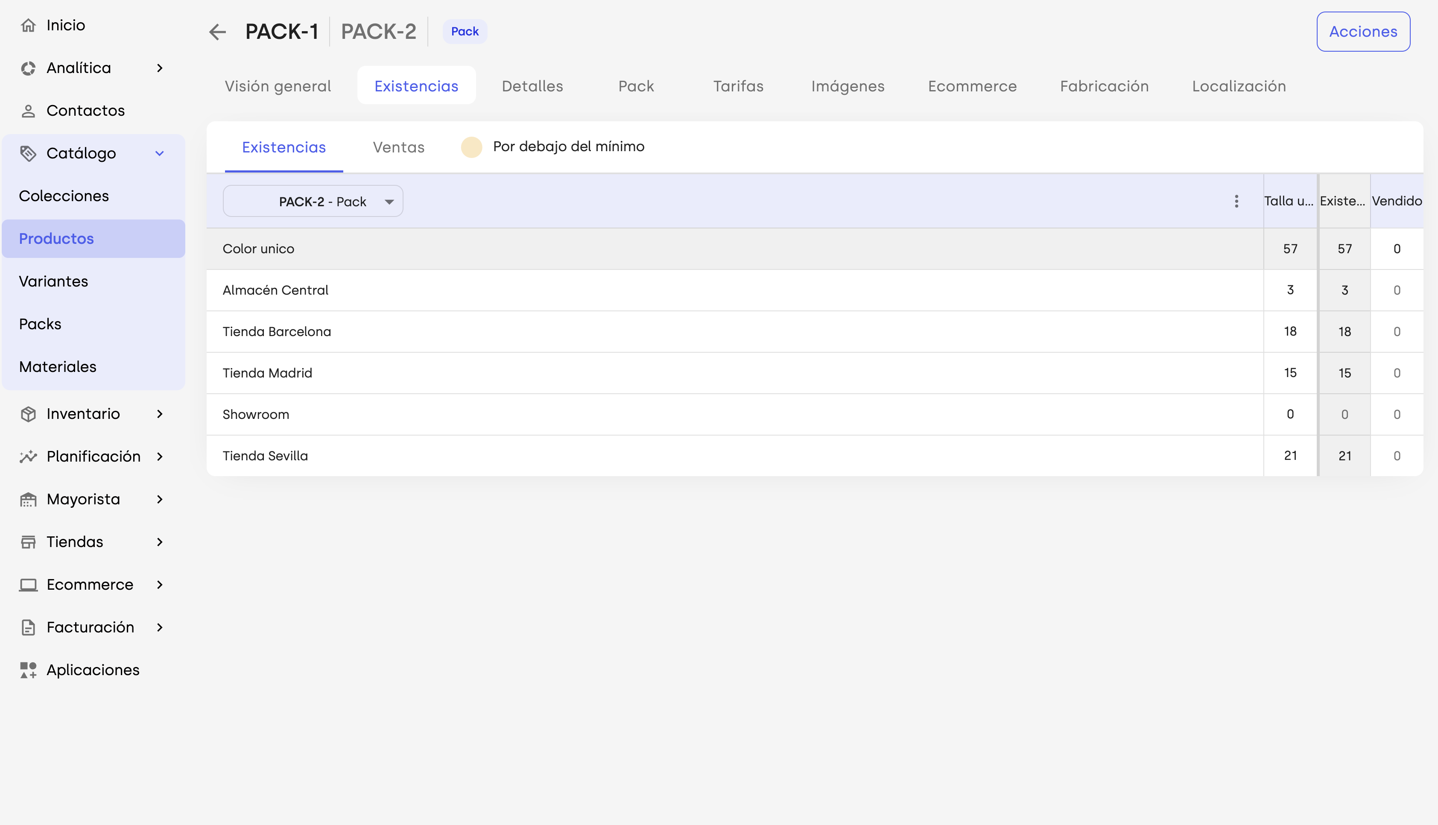Click the Contactos person icon
This screenshot has height=825, width=1438.
click(x=28, y=111)
